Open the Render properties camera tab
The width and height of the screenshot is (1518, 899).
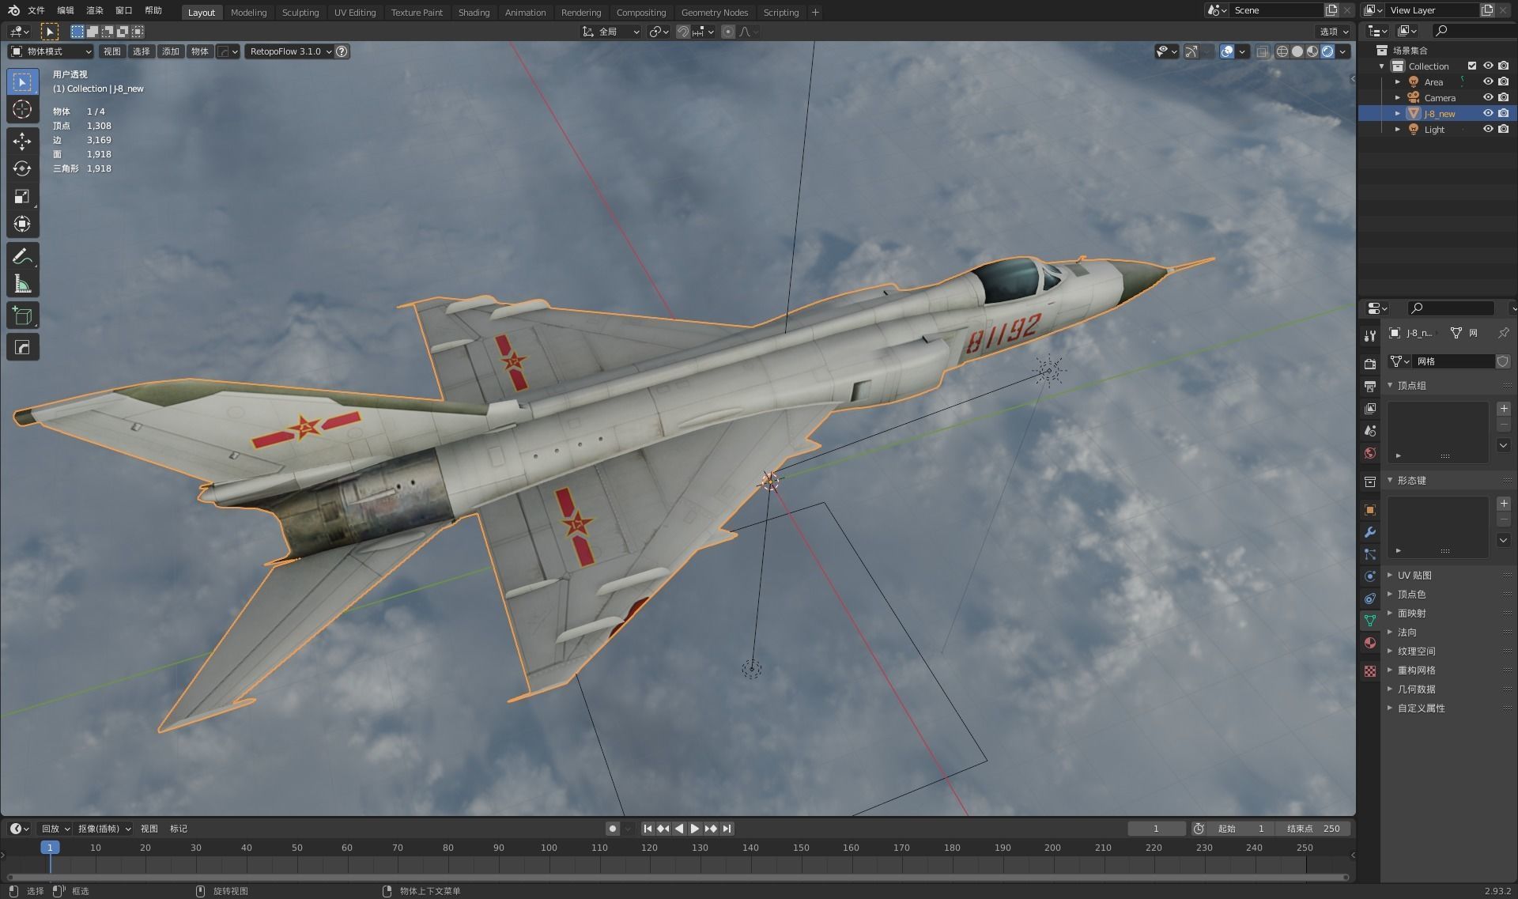pyautogui.click(x=1370, y=364)
